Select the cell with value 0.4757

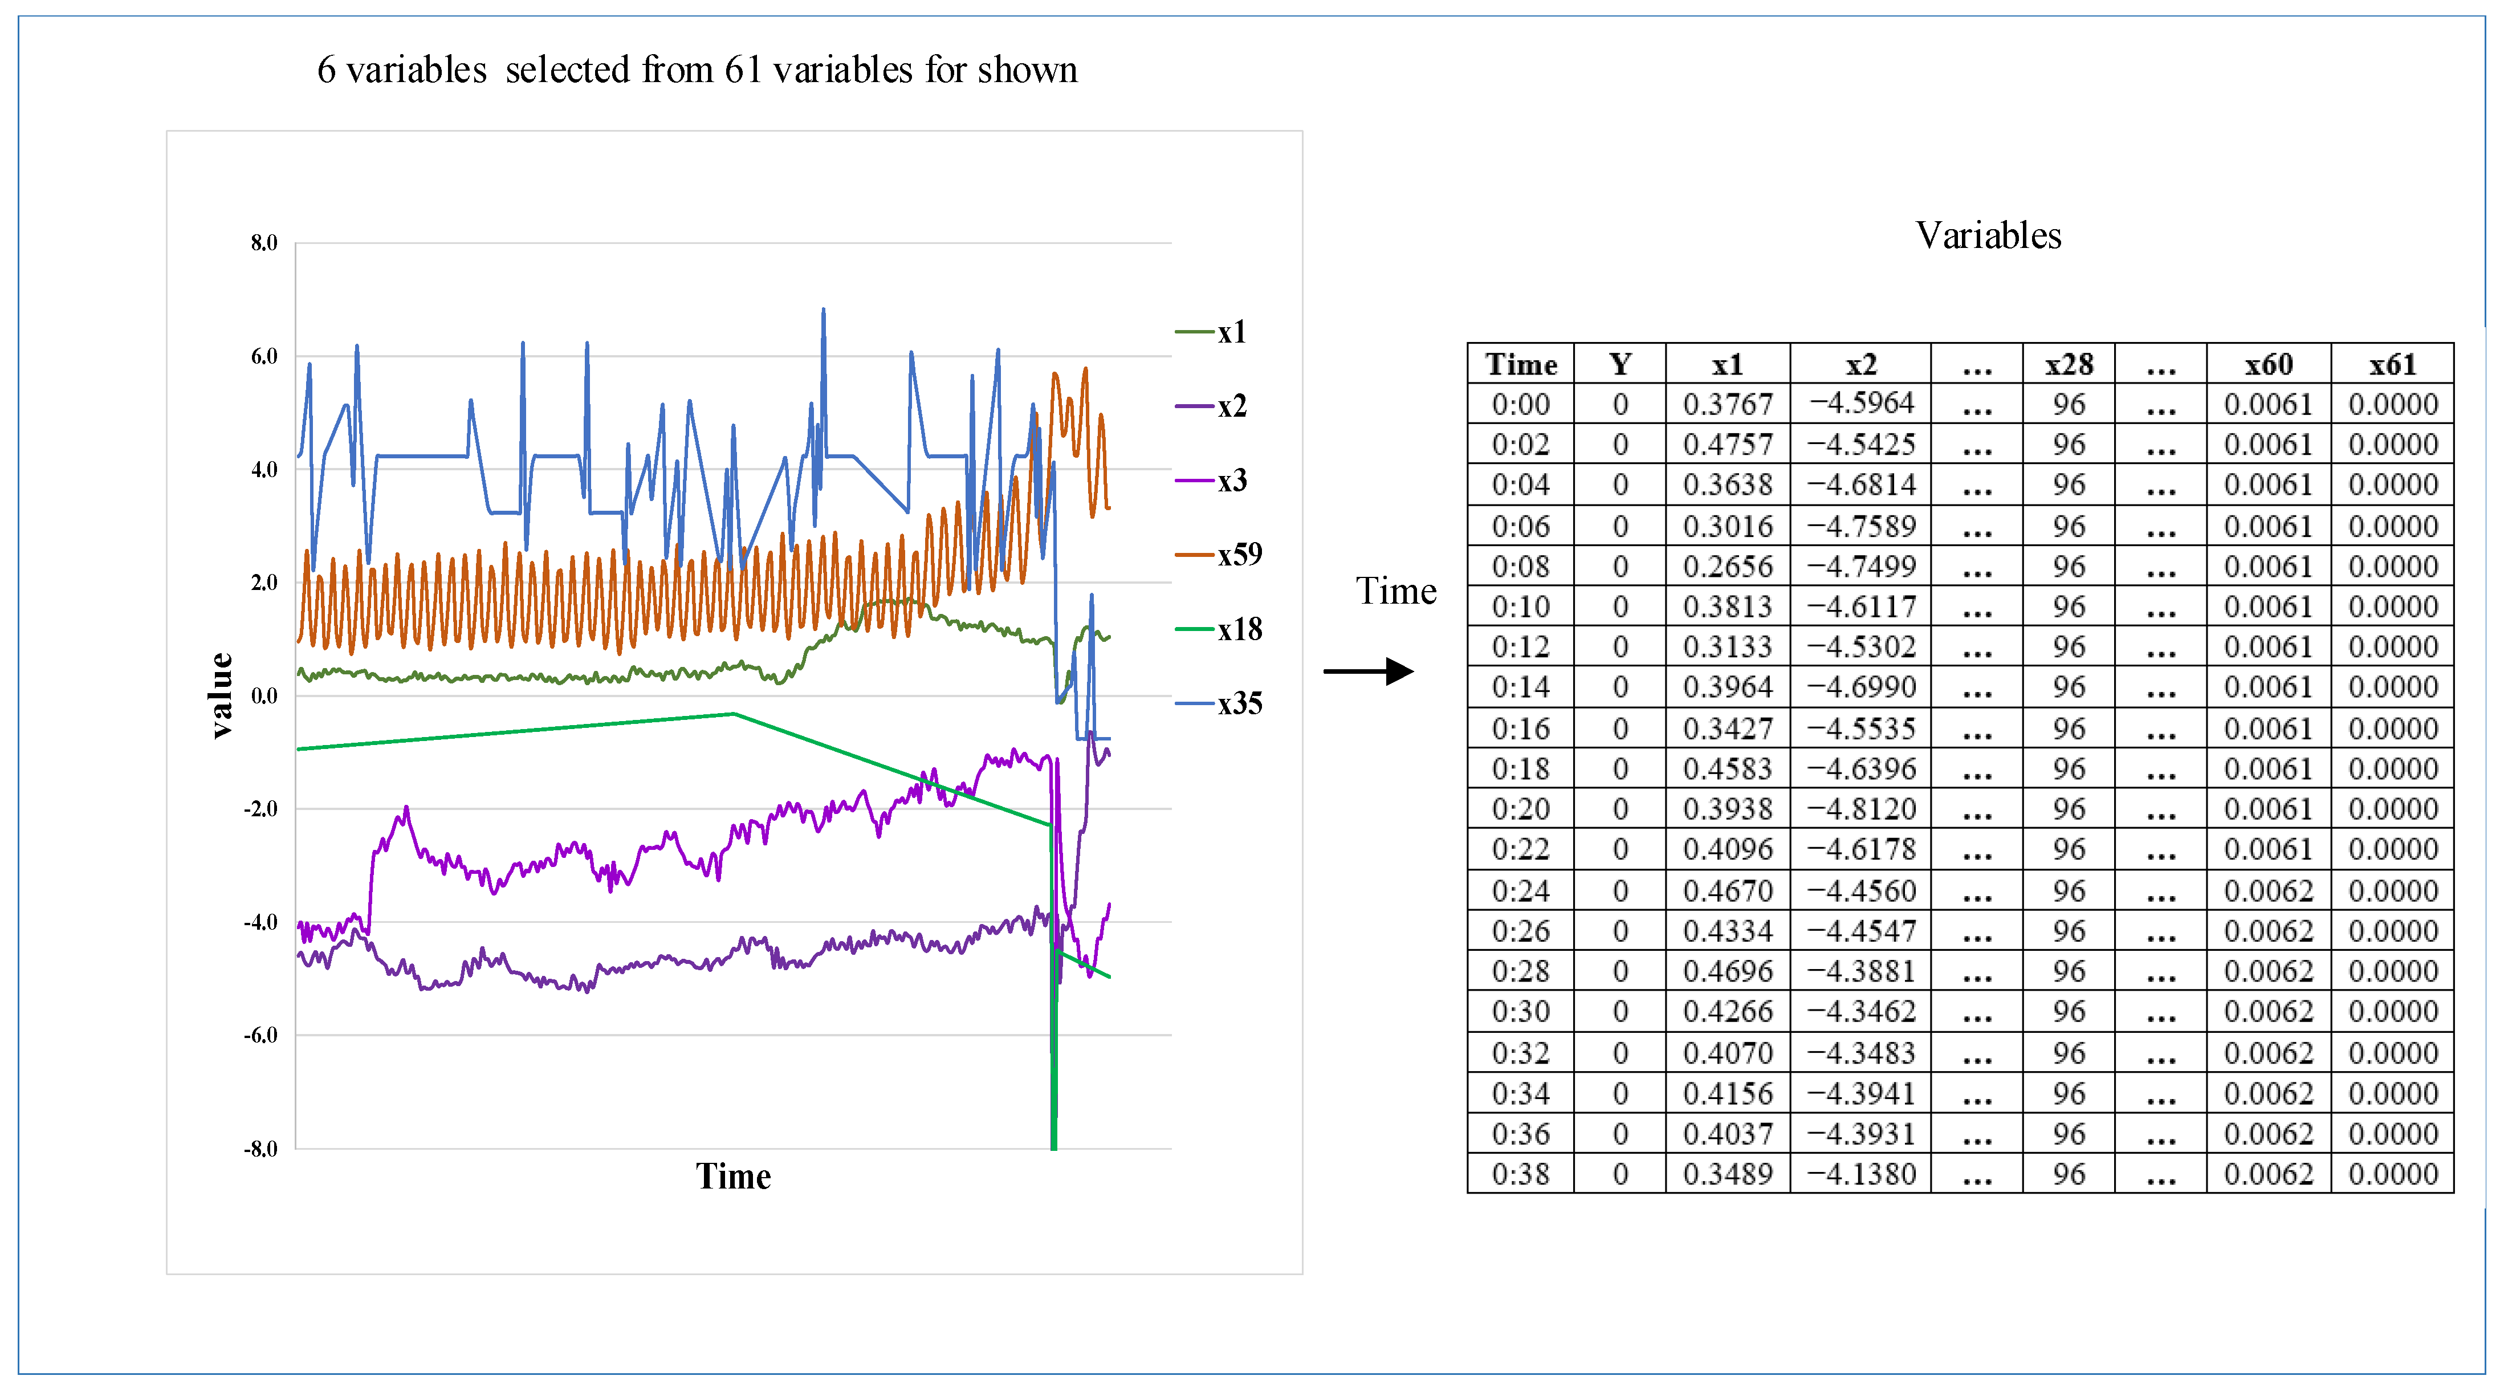tap(1727, 444)
